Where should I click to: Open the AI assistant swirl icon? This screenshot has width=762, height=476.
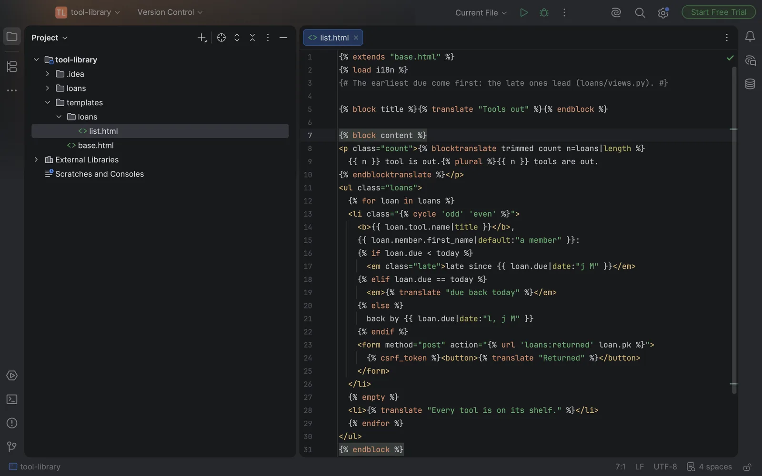click(x=616, y=12)
